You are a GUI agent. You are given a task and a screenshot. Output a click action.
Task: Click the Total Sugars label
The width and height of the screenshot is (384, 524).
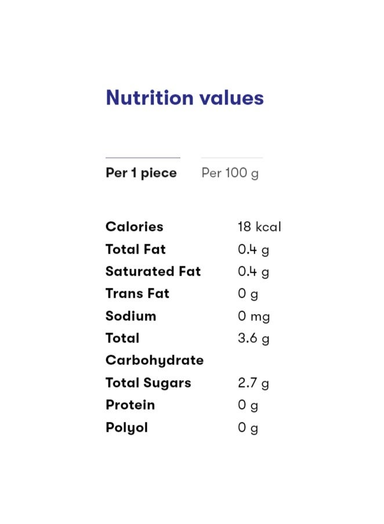pyautogui.click(x=148, y=383)
